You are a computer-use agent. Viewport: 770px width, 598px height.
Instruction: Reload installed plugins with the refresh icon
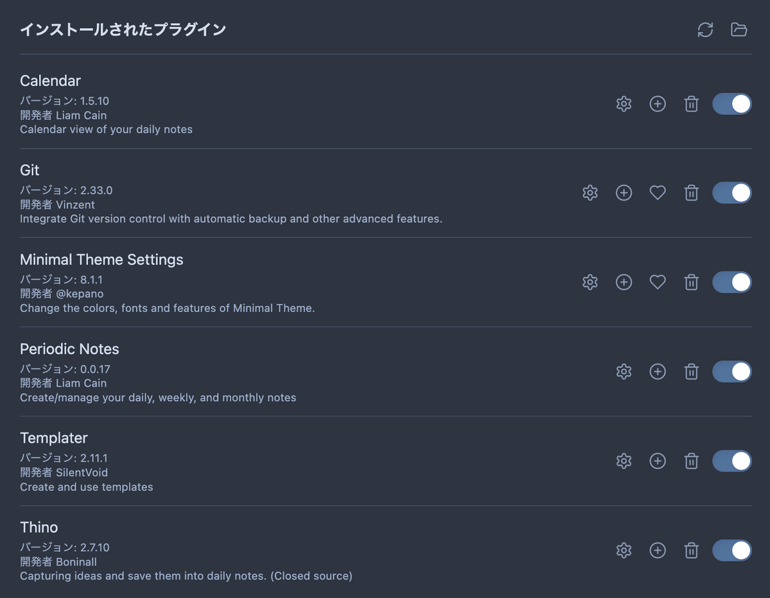[705, 30]
